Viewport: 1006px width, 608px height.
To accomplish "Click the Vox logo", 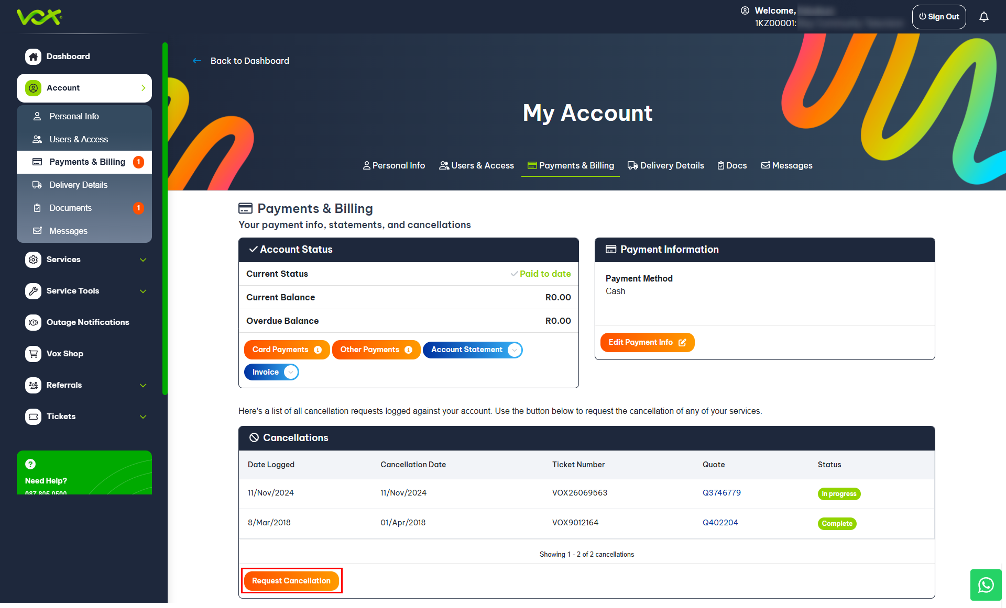I will click(39, 17).
